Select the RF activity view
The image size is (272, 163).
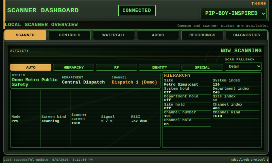[116, 67]
